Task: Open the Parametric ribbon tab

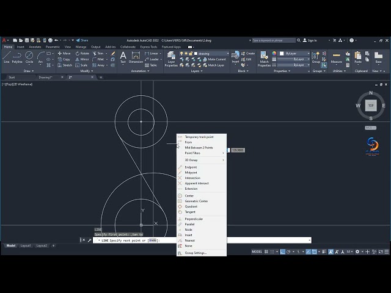Action: pos(53,47)
